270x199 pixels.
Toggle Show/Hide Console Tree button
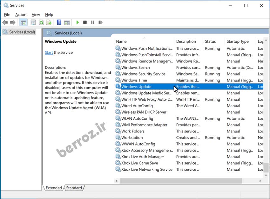coord(23,23)
